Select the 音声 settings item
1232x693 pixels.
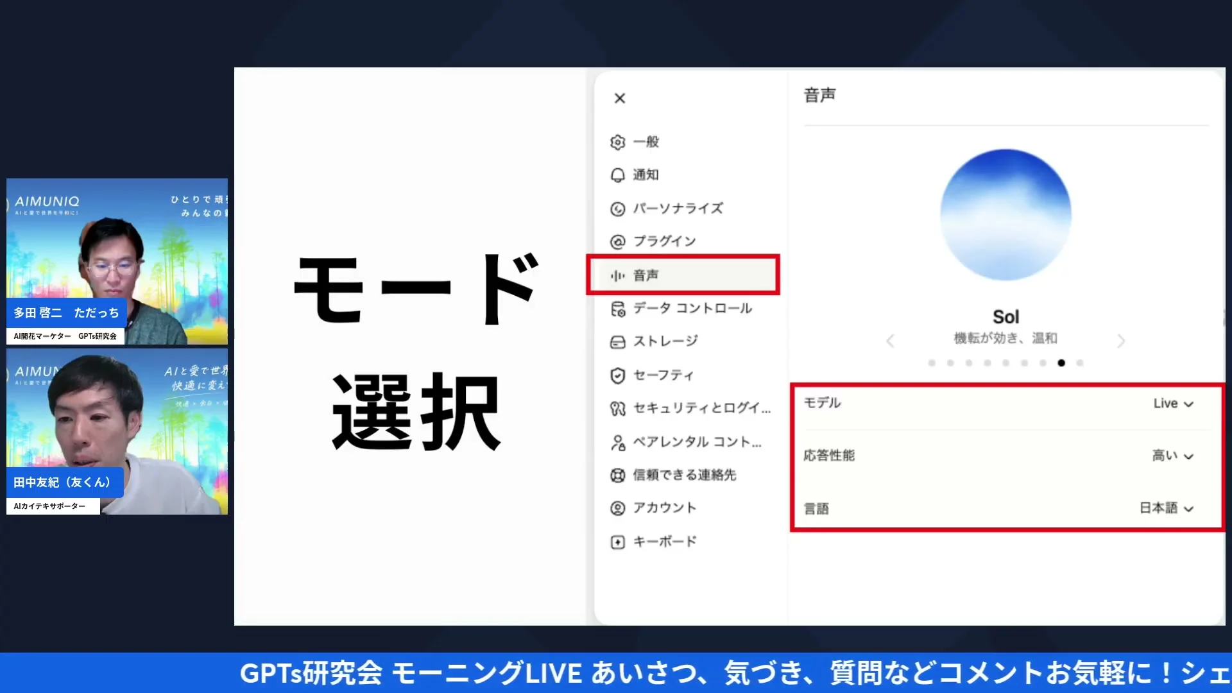tap(683, 275)
